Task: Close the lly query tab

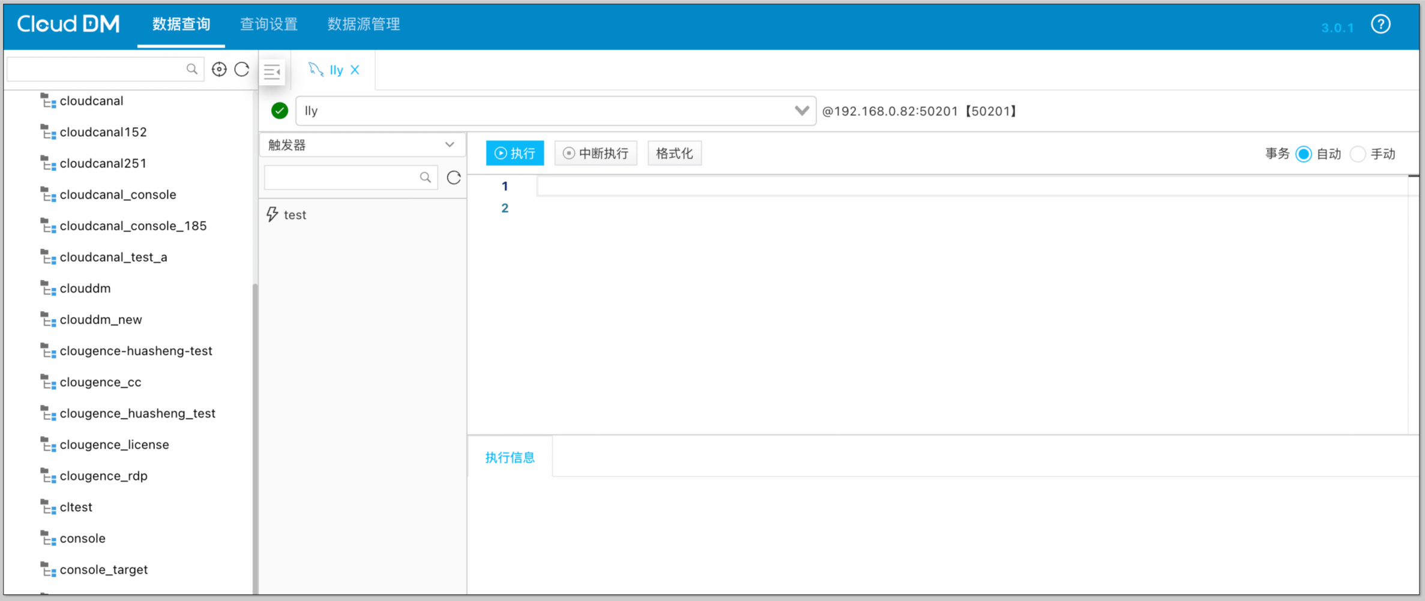Action: click(x=355, y=70)
